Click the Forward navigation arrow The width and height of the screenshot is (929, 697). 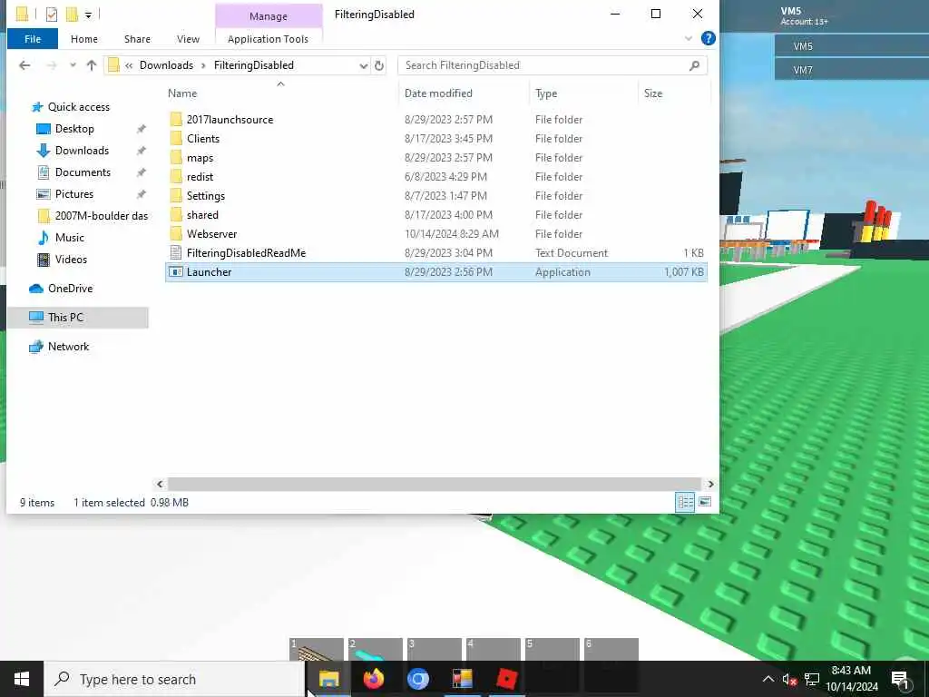(x=52, y=65)
